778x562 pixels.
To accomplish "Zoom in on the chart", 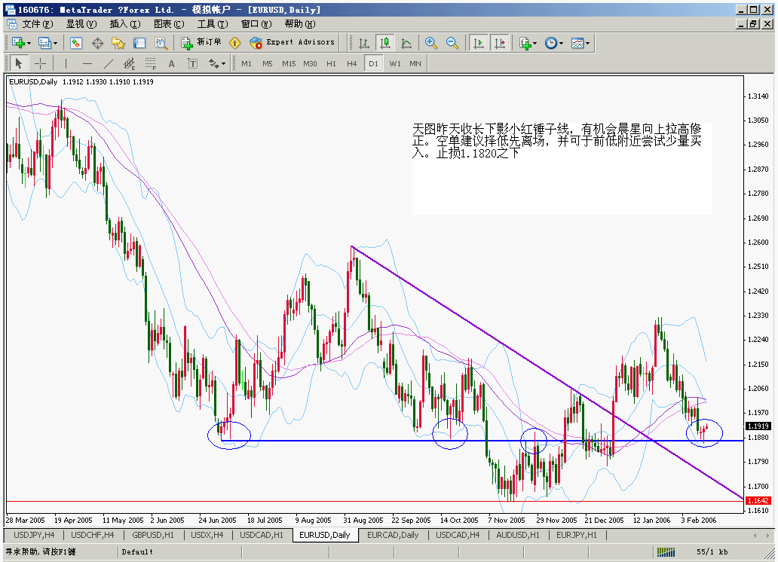I will coord(430,43).
